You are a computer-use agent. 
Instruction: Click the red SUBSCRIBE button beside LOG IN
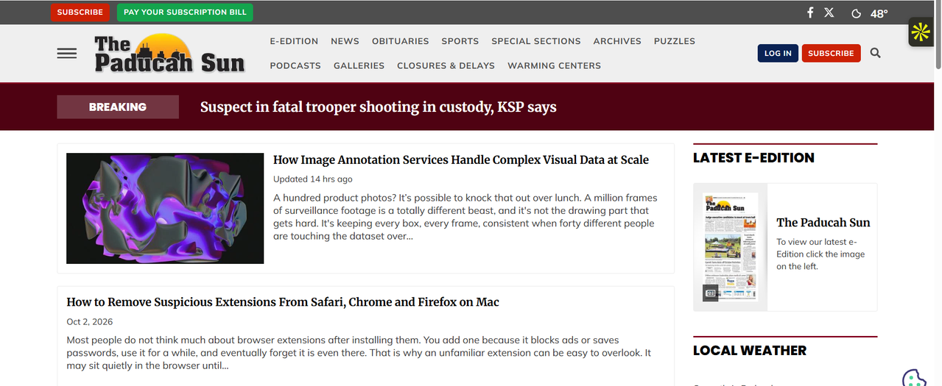[x=831, y=53]
